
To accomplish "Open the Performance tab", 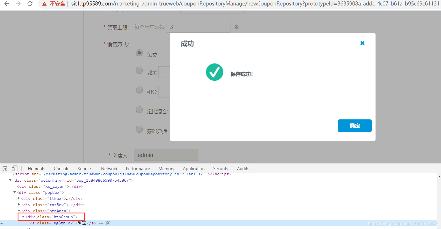I will click(138, 169).
